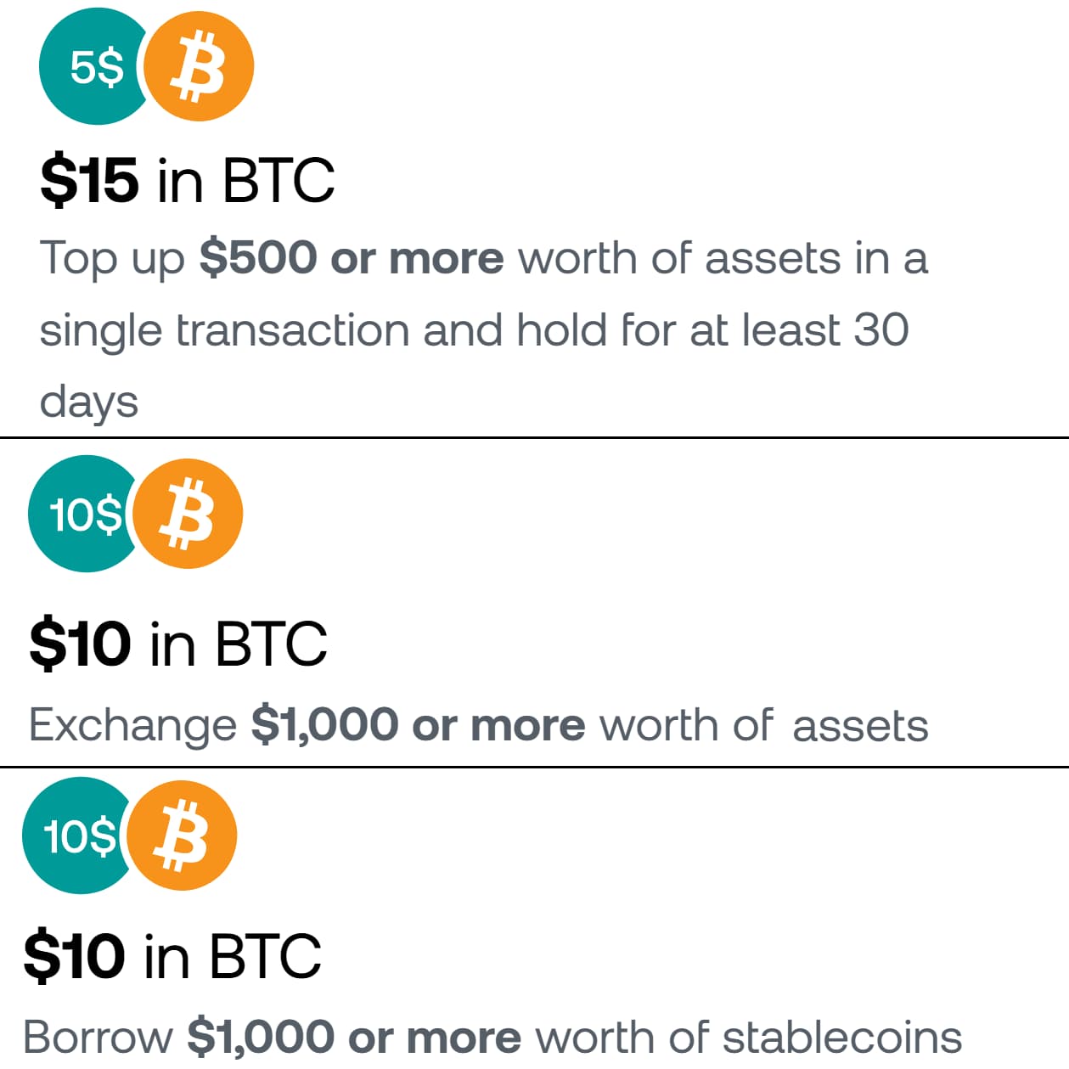Click the word Borrow in the description

(98, 1037)
